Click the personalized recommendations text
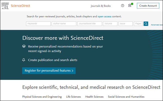This screenshot has height=101, width=163. tap(65, 49)
